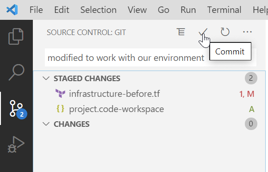Click the Commit checkmark icon

[x=203, y=32]
